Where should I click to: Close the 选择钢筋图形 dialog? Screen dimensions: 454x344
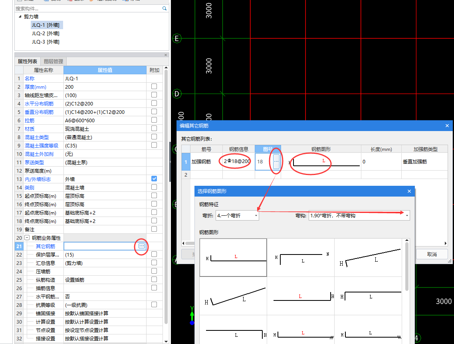point(409,191)
